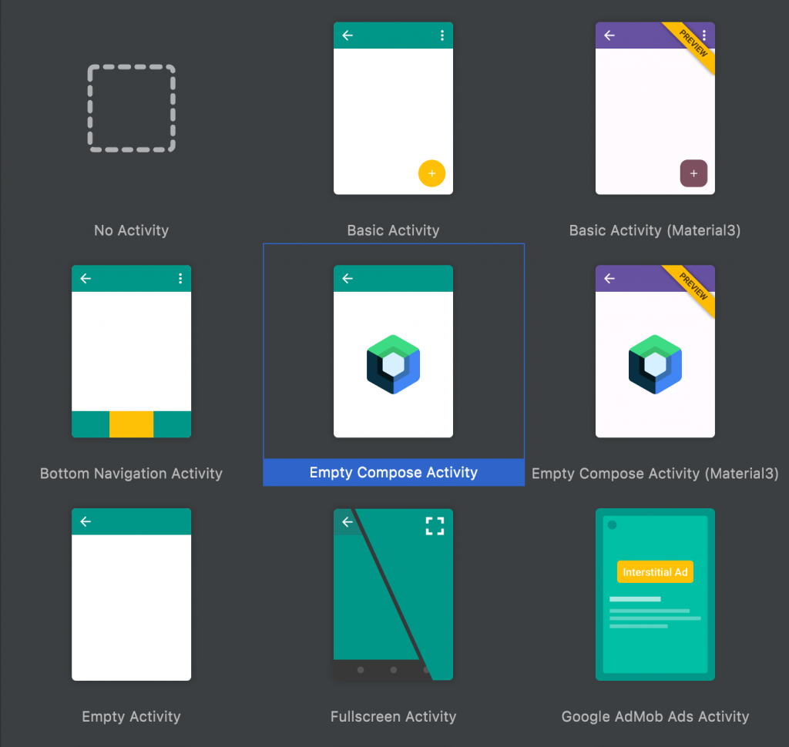Screen dimensions: 789x747
Task: Click the yellow tab in Bottom Navigation preview
Action: tap(131, 424)
